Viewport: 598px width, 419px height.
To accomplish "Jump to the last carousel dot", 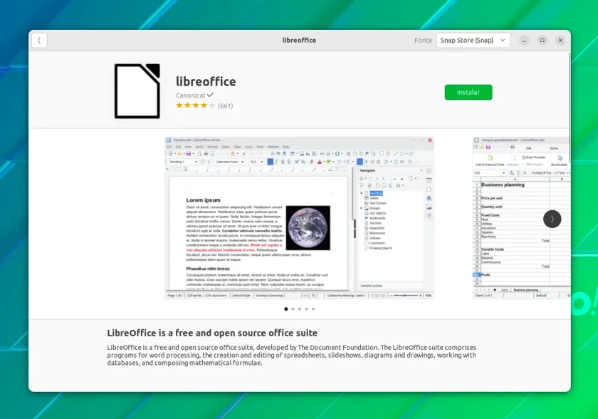I will click(x=313, y=309).
